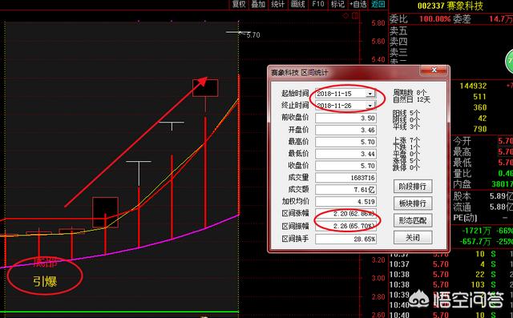Click the 形态匹配 button
The width and height of the screenshot is (513, 318).
point(413,220)
